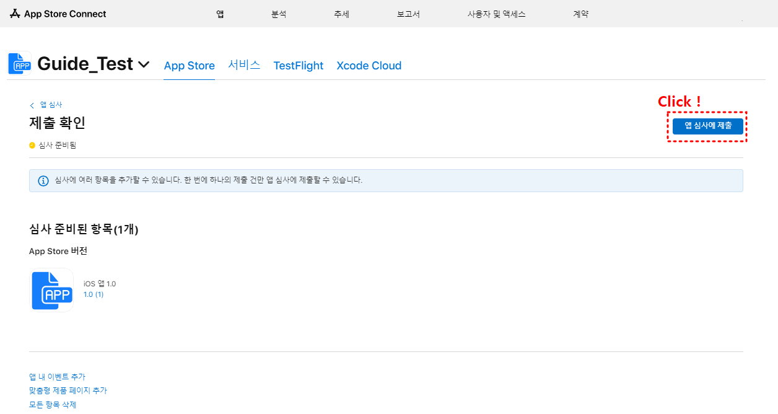Image resolution: width=778 pixels, height=414 pixels.
Task: Click the App Store 버전 label
Action: click(x=58, y=251)
